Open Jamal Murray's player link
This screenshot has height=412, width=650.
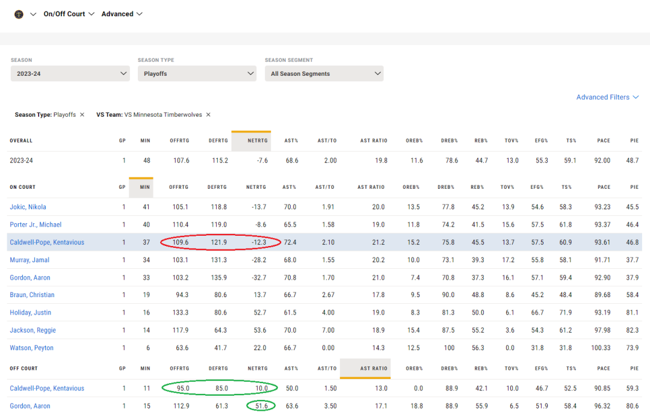pos(29,260)
